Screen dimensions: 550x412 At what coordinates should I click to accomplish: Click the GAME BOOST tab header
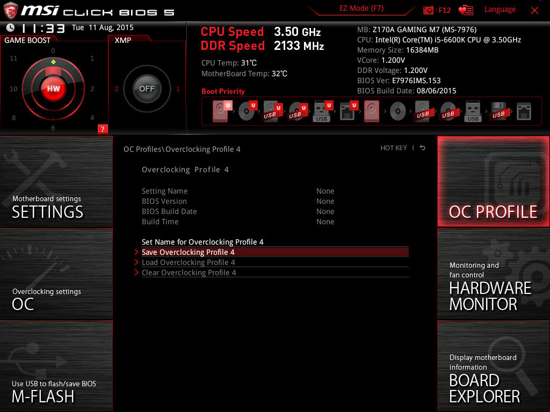27,40
